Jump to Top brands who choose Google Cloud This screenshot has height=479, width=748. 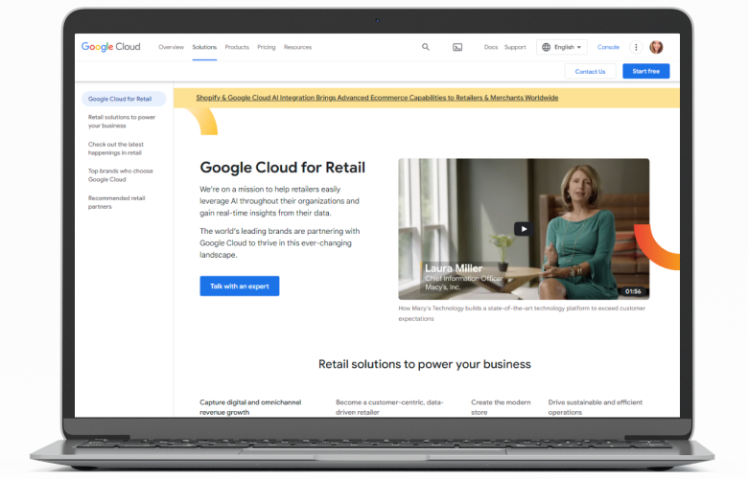pyautogui.click(x=121, y=175)
